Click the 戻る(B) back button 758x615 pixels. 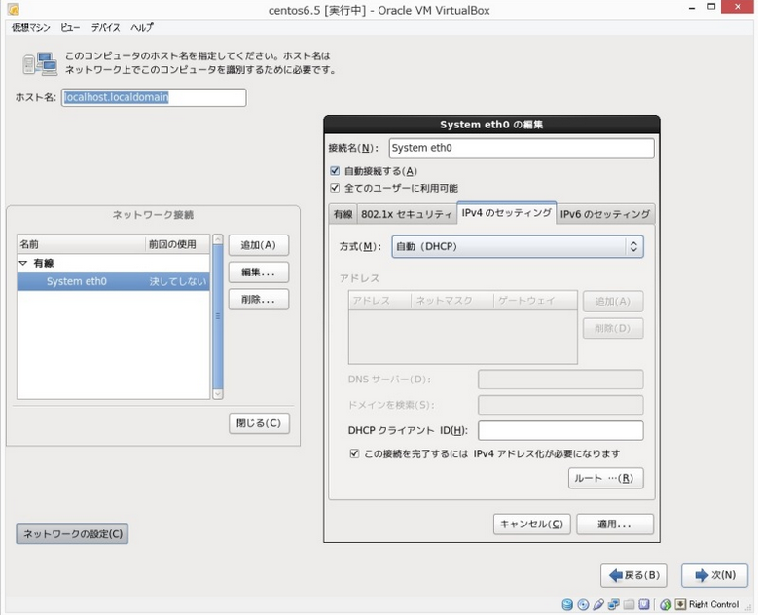click(633, 575)
